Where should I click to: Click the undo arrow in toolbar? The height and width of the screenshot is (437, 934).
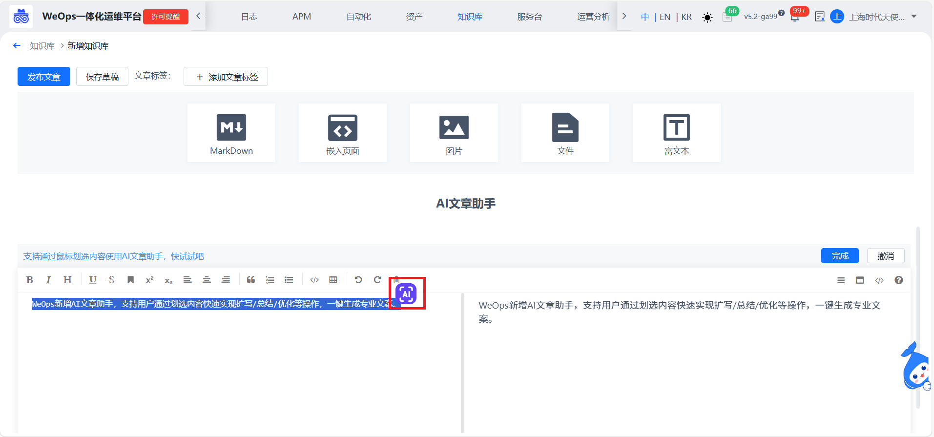358,280
